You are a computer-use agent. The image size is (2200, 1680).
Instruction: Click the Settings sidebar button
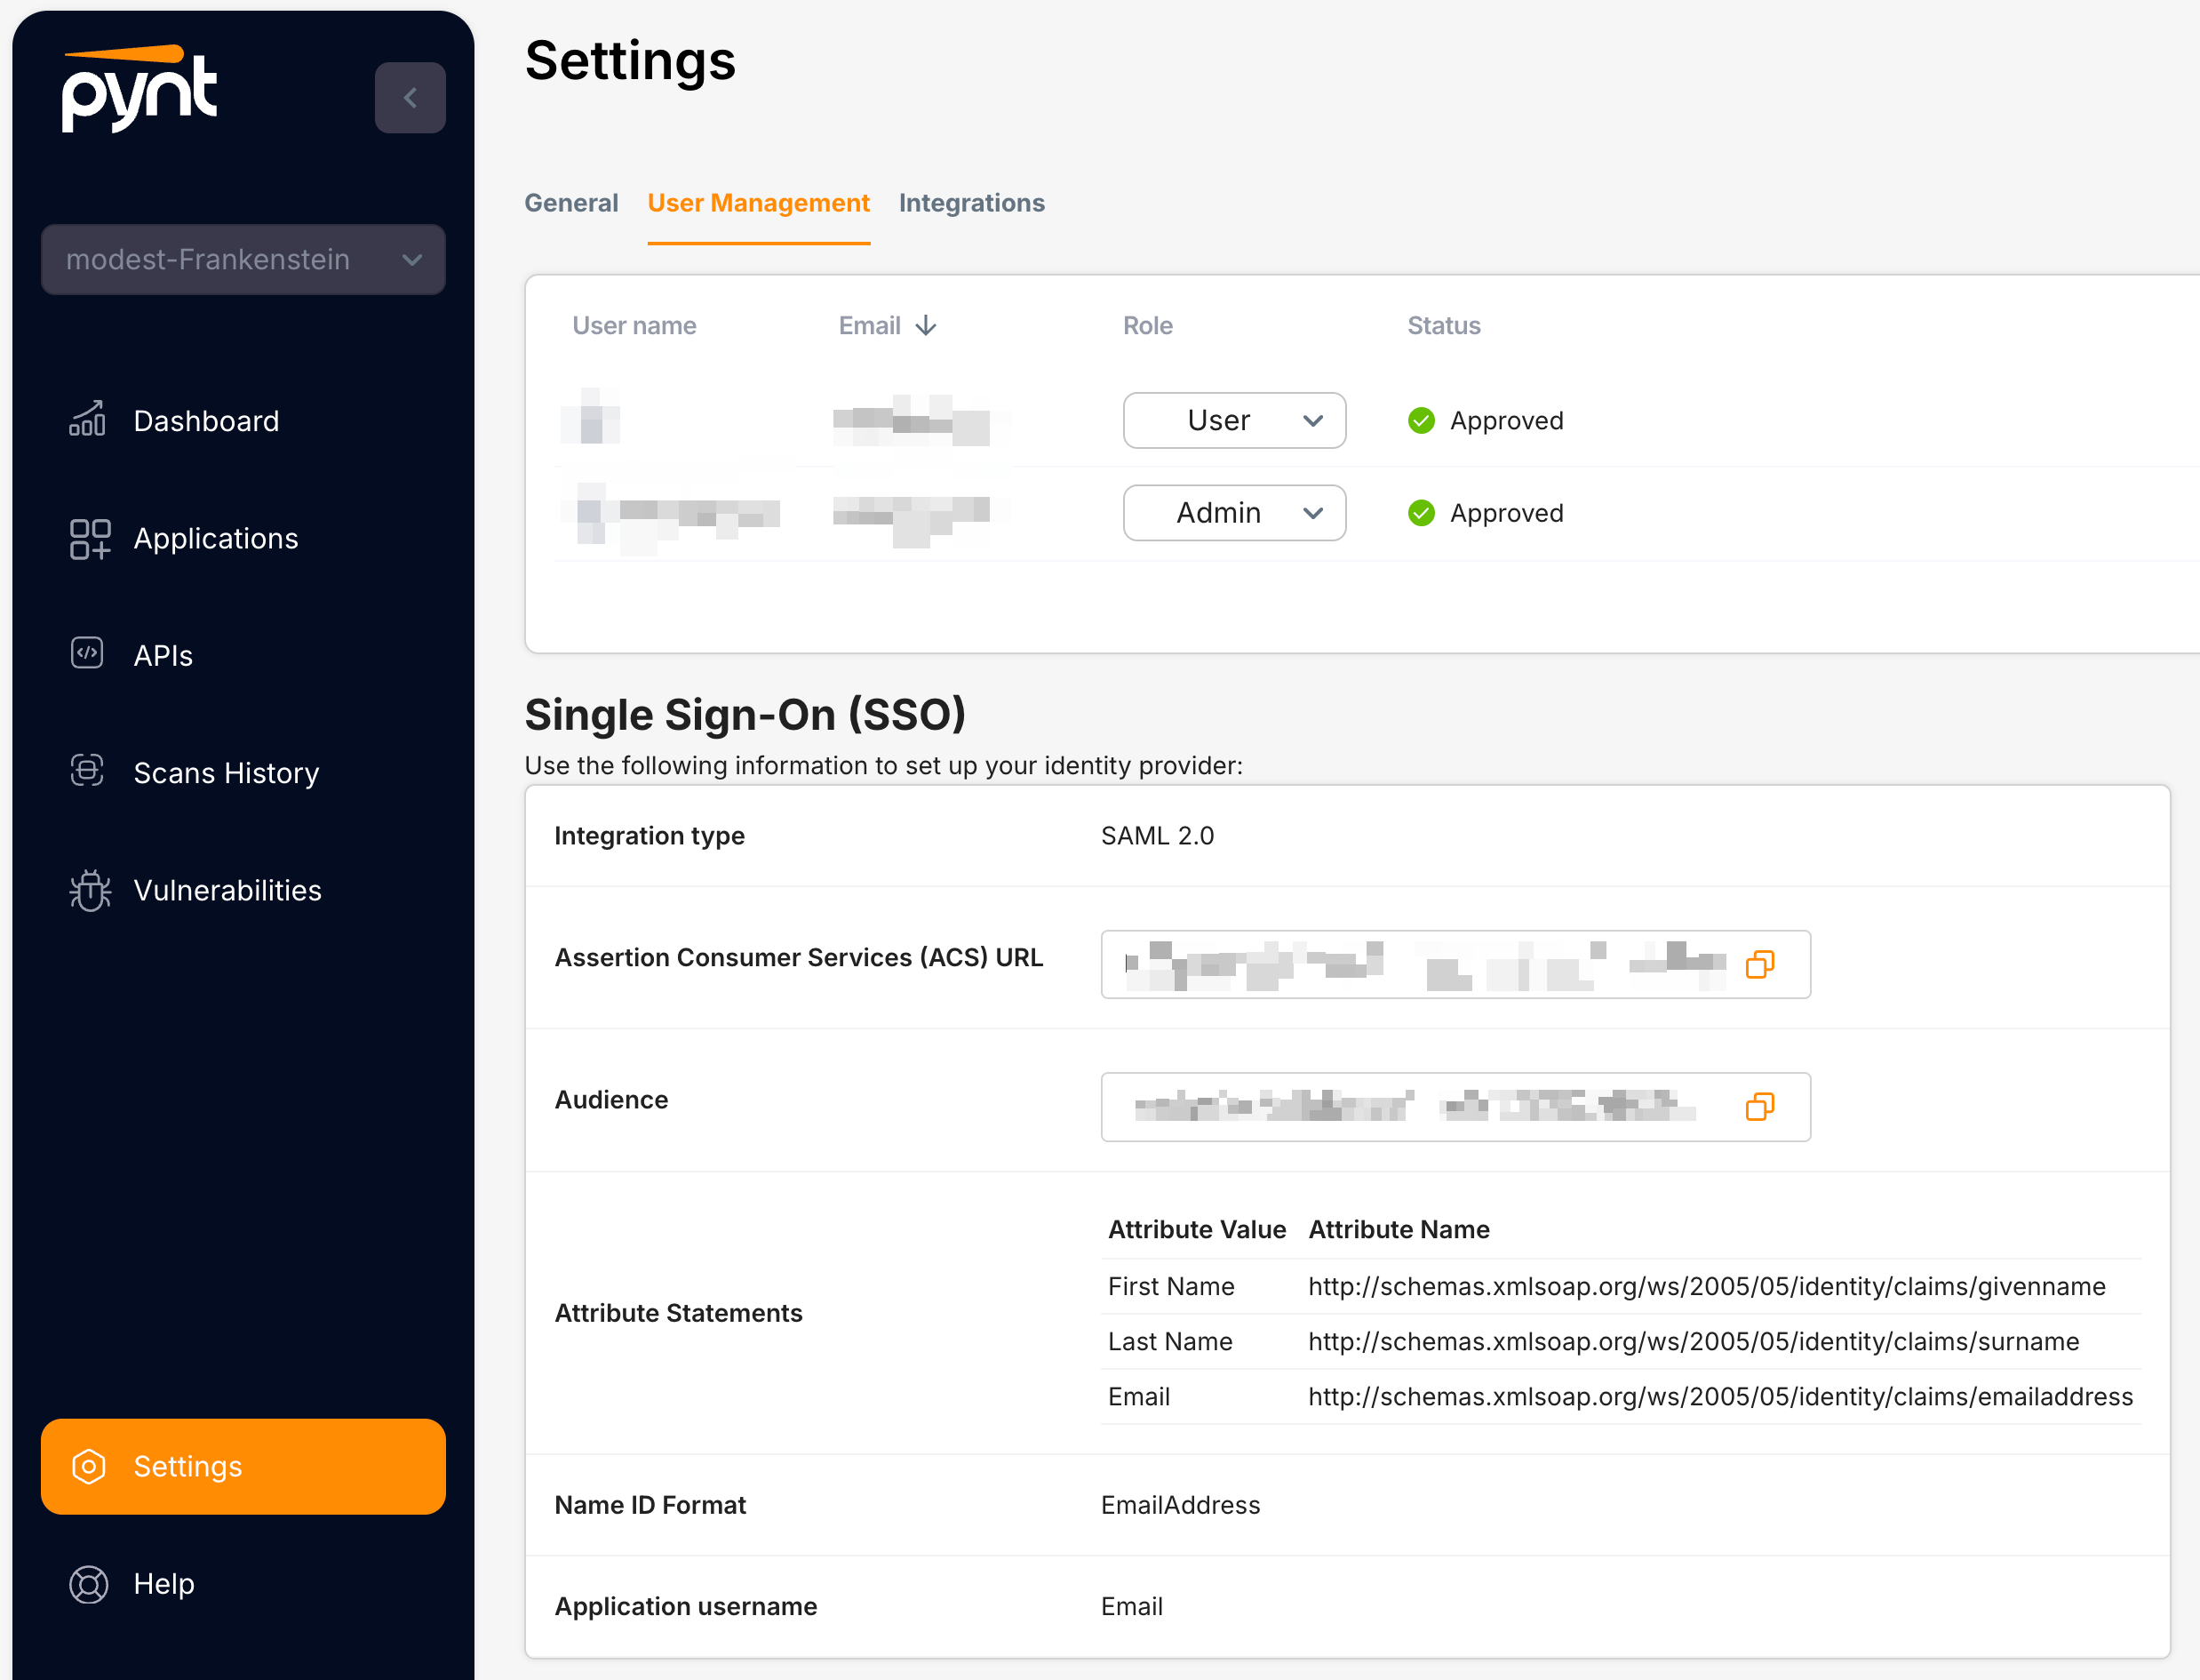243,1466
